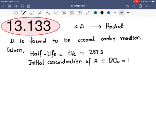This screenshot has width=156, height=117.
Task: Tap the battery status indicator
Action: [x=153, y=1]
